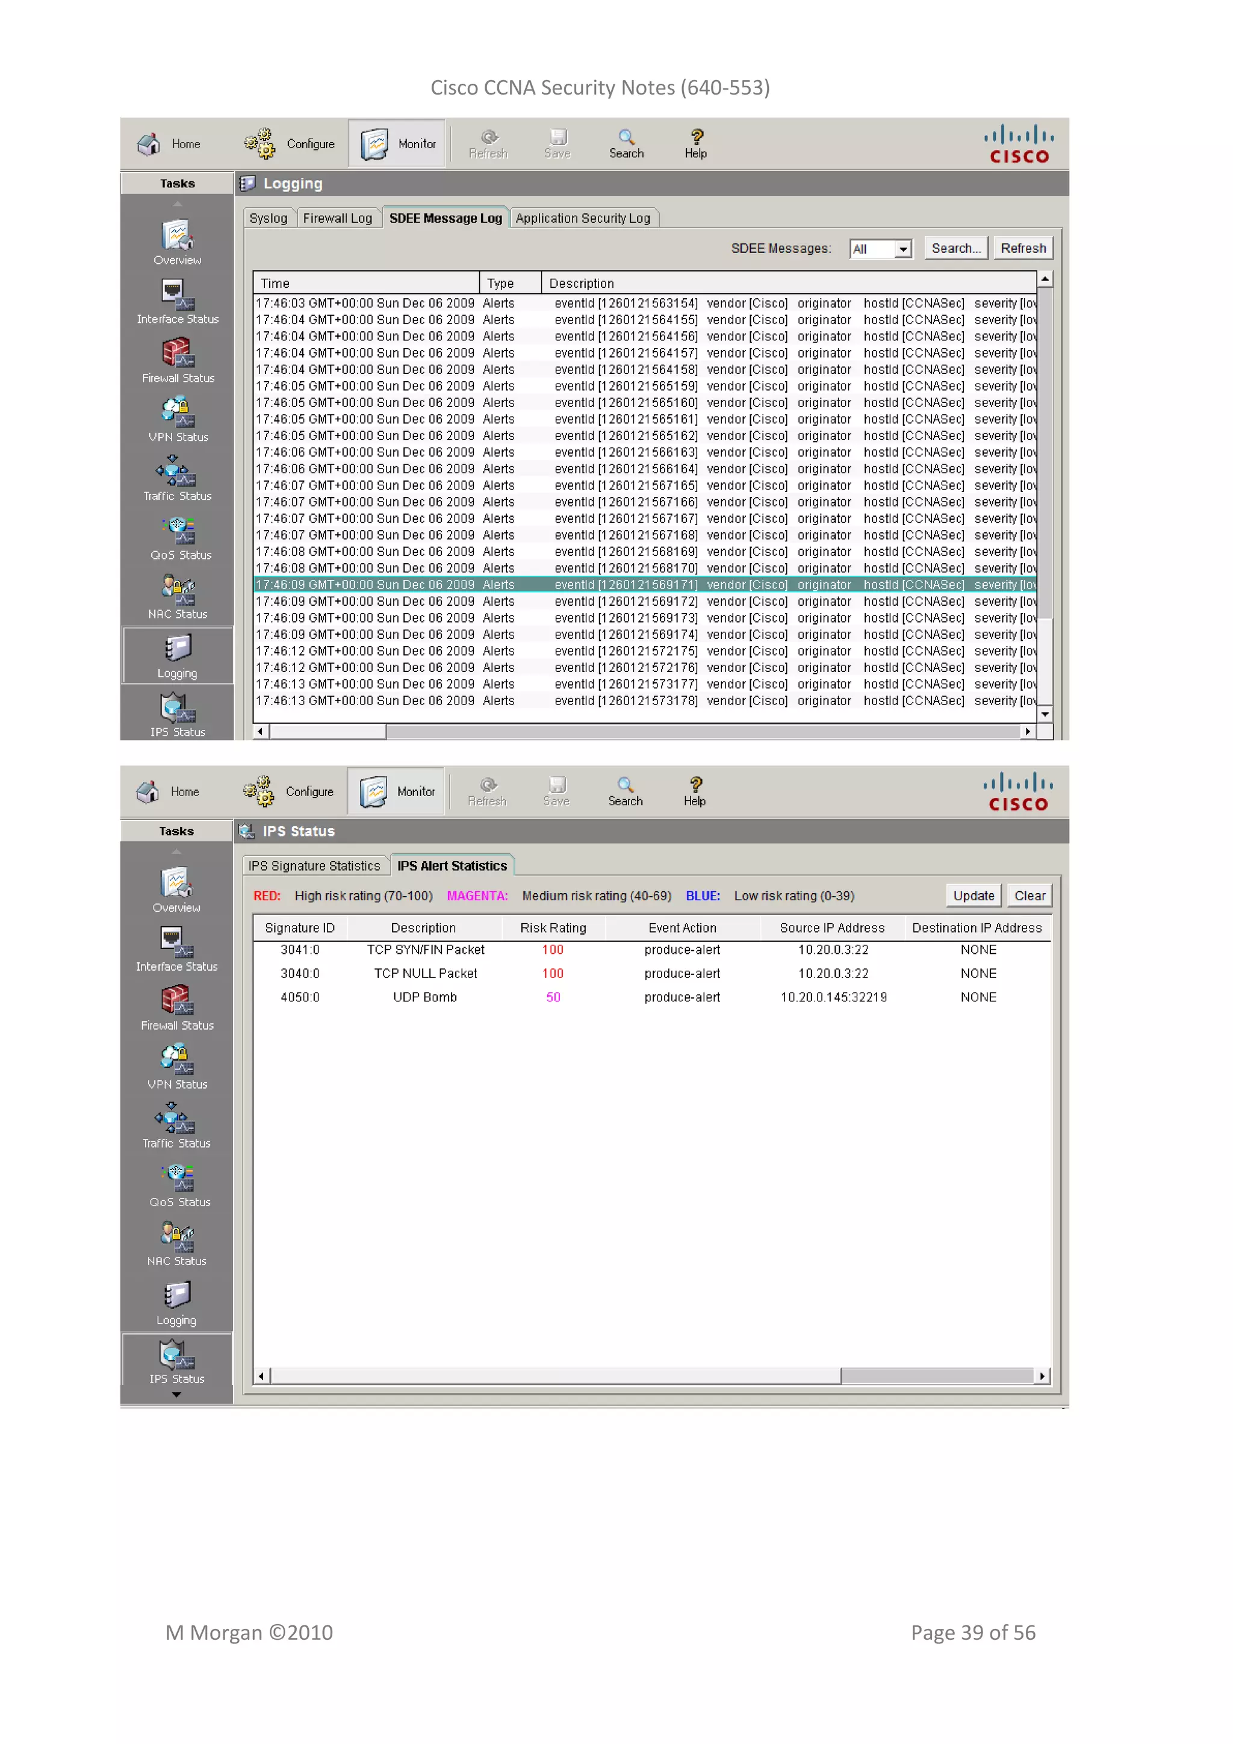Select the log row with eventId 1260121573178
The image size is (1233, 1744).
tap(645, 702)
